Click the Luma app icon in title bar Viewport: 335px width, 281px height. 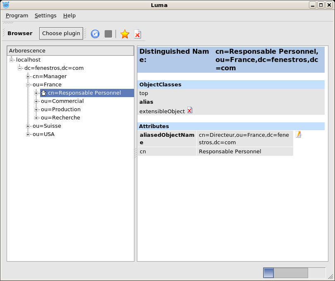coord(6,5)
